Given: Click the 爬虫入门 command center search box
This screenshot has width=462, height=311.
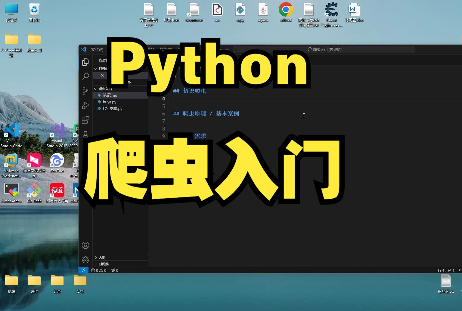Looking at the screenshot, I should 324,49.
